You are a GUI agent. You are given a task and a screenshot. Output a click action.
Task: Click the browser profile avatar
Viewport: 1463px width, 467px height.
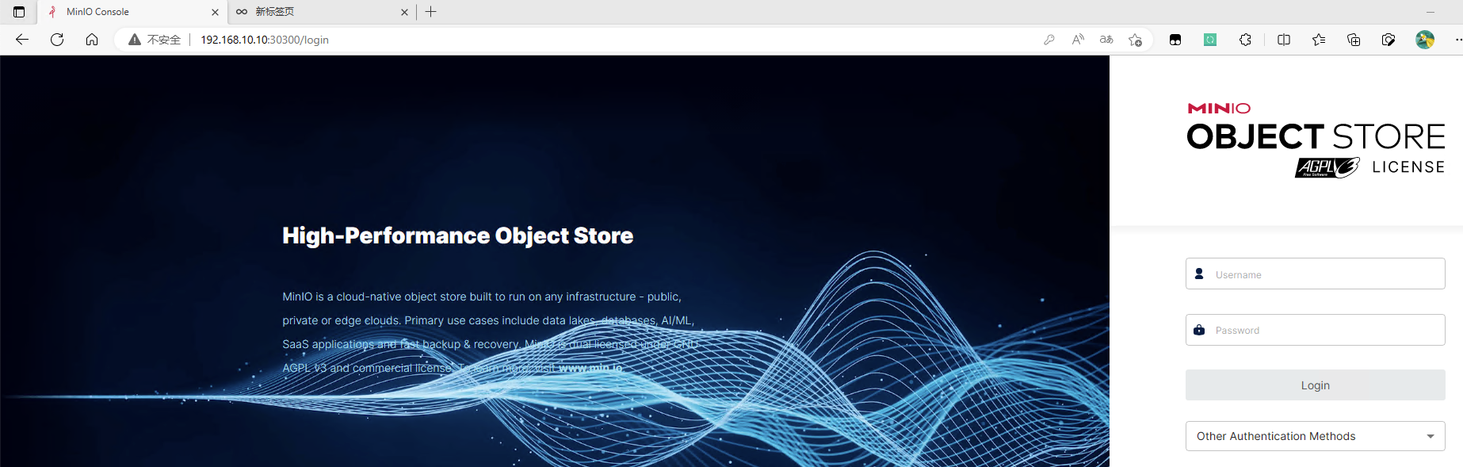[1425, 40]
